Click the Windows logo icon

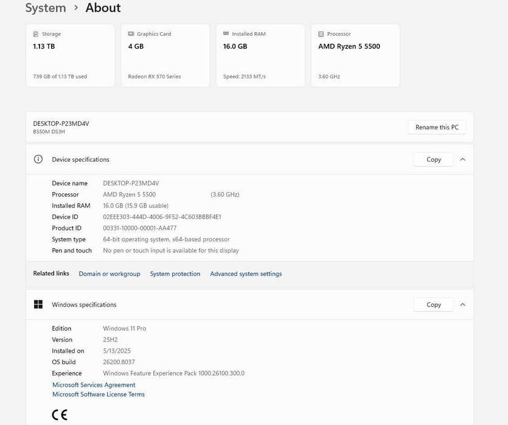38,305
